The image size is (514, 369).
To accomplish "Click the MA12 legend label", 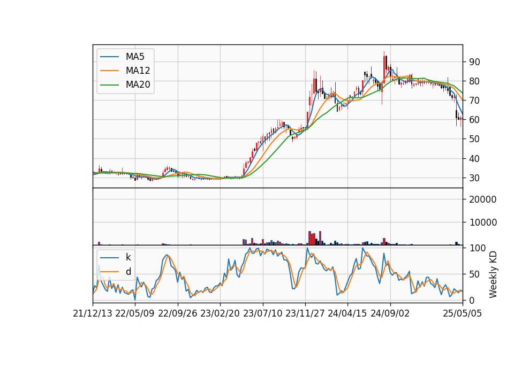I will coord(138,71).
